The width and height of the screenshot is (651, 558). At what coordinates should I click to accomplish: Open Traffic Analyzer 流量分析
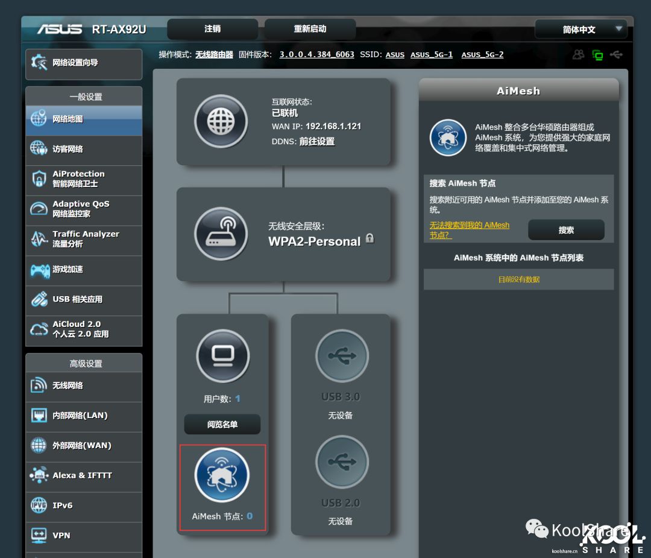[x=84, y=239]
